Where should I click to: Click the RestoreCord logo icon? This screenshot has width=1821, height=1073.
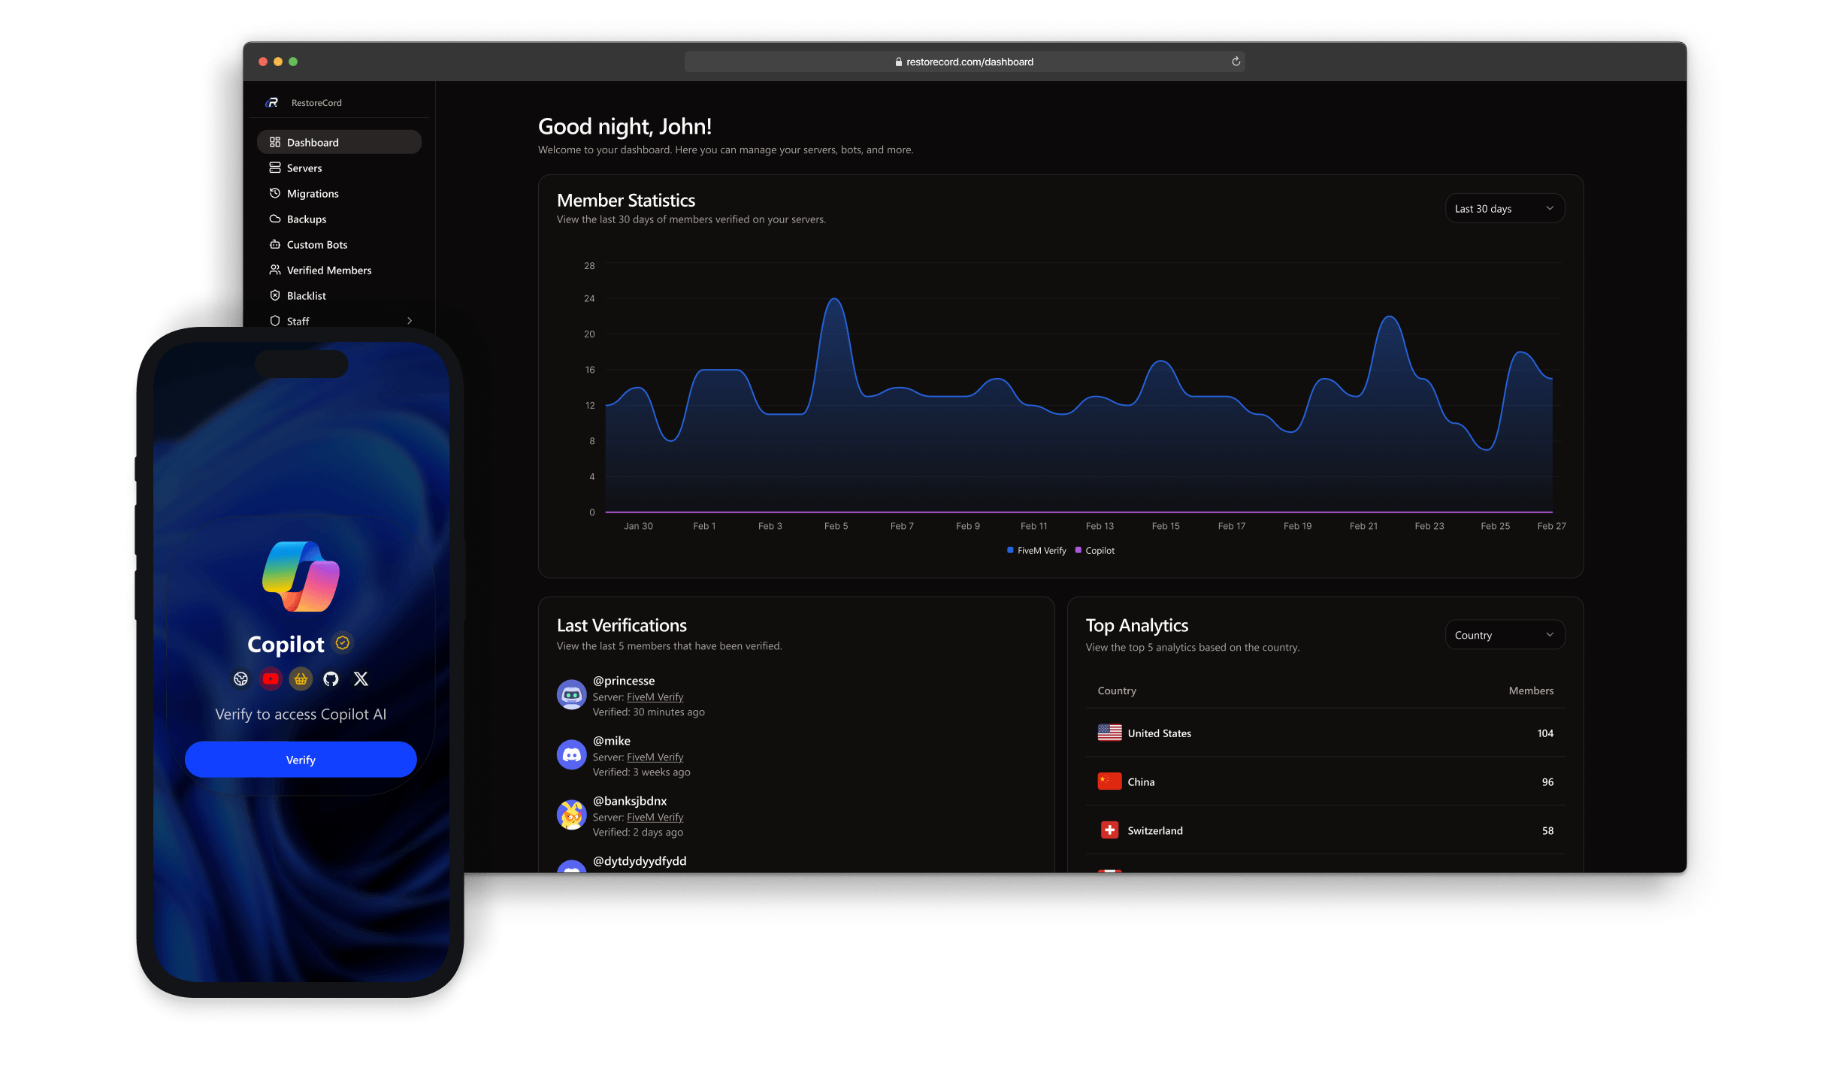[273, 102]
